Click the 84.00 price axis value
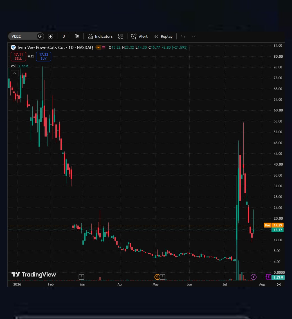The image size is (292, 319). 278,45
